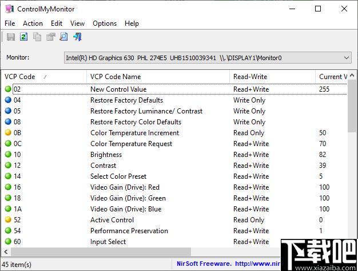Click the Contrast current value 39

coord(323,165)
